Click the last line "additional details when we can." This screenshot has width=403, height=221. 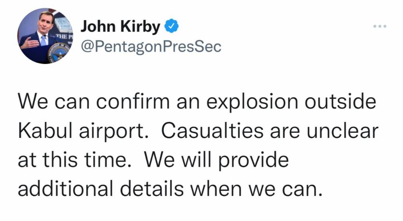pos(170,189)
